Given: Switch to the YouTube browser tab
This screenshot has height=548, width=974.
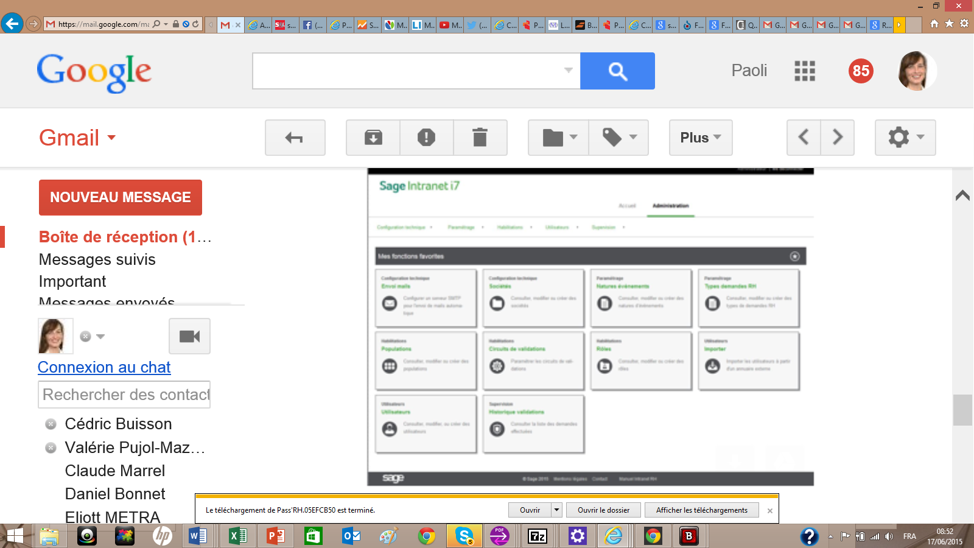Looking at the screenshot, I should [x=450, y=25].
